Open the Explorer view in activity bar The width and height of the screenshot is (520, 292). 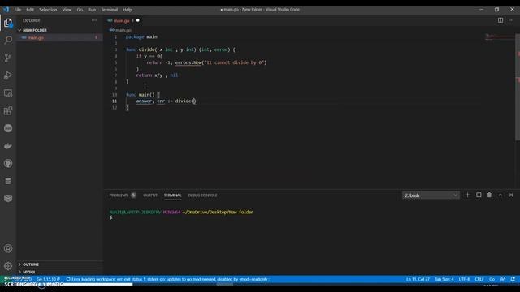(8, 23)
